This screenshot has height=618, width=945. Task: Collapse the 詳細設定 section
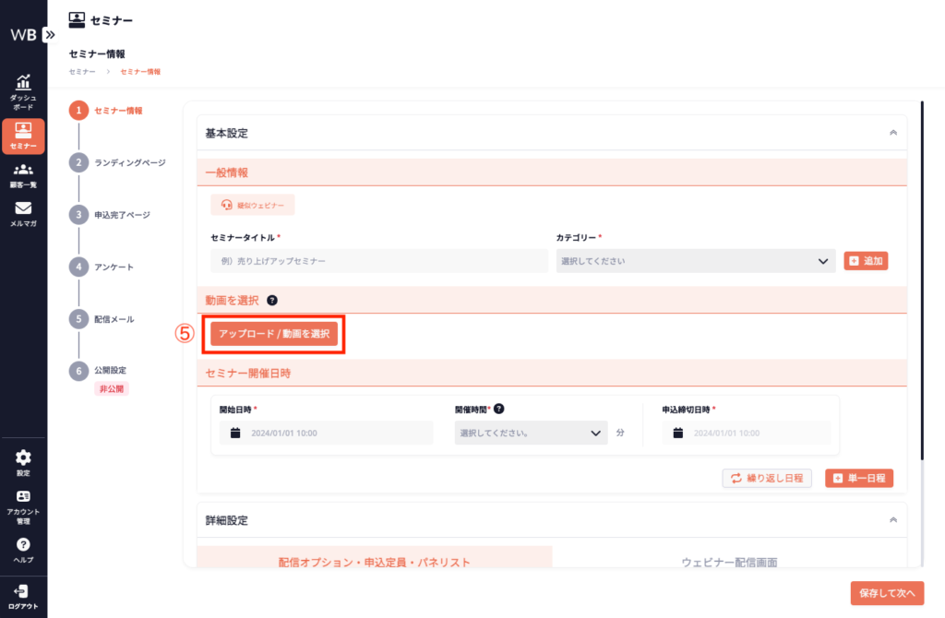[892, 520]
